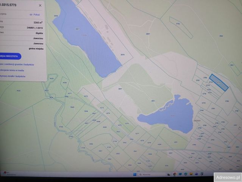Select parcel 3794 on the map
The image size is (242, 182).
(x=205, y=78)
